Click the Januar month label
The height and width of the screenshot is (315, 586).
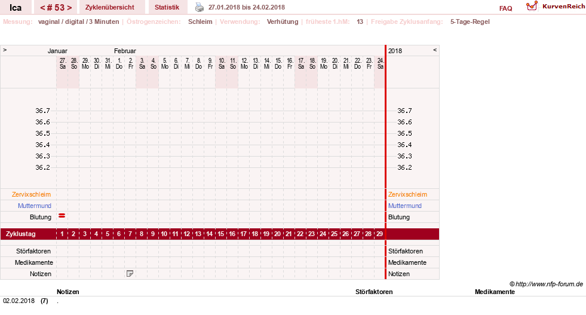click(x=57, y=51)
